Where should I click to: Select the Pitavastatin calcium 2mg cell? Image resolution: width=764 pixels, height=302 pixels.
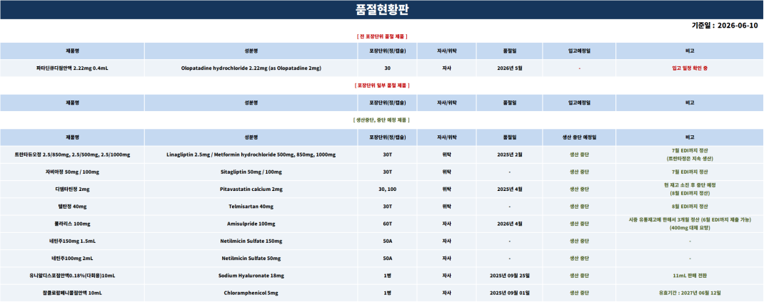click(251, 189)
